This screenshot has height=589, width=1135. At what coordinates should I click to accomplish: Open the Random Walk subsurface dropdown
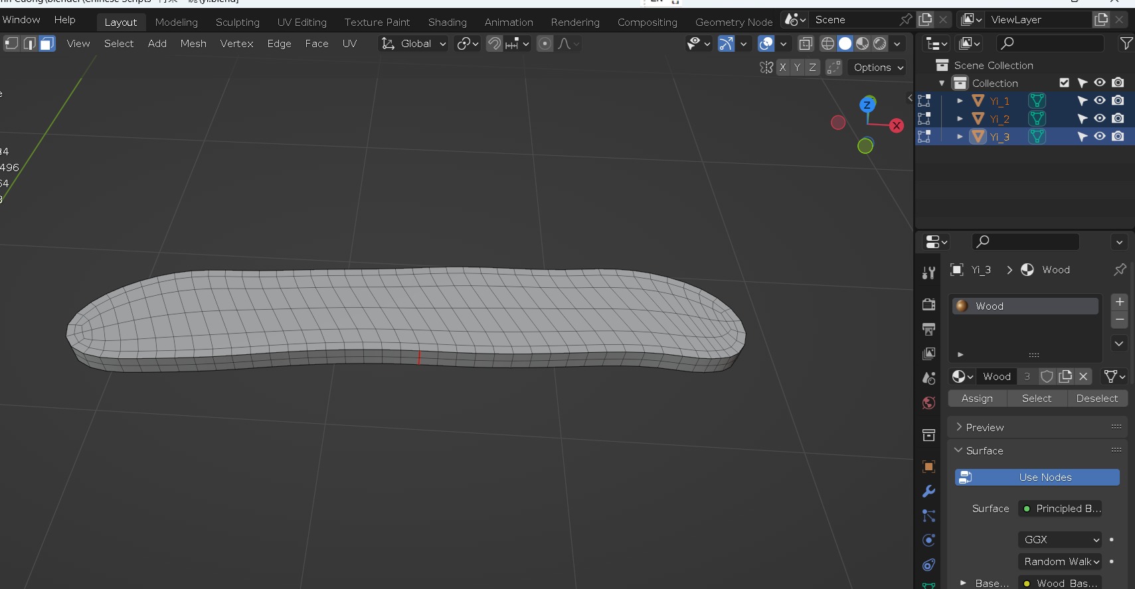(x=1060, y=562)
